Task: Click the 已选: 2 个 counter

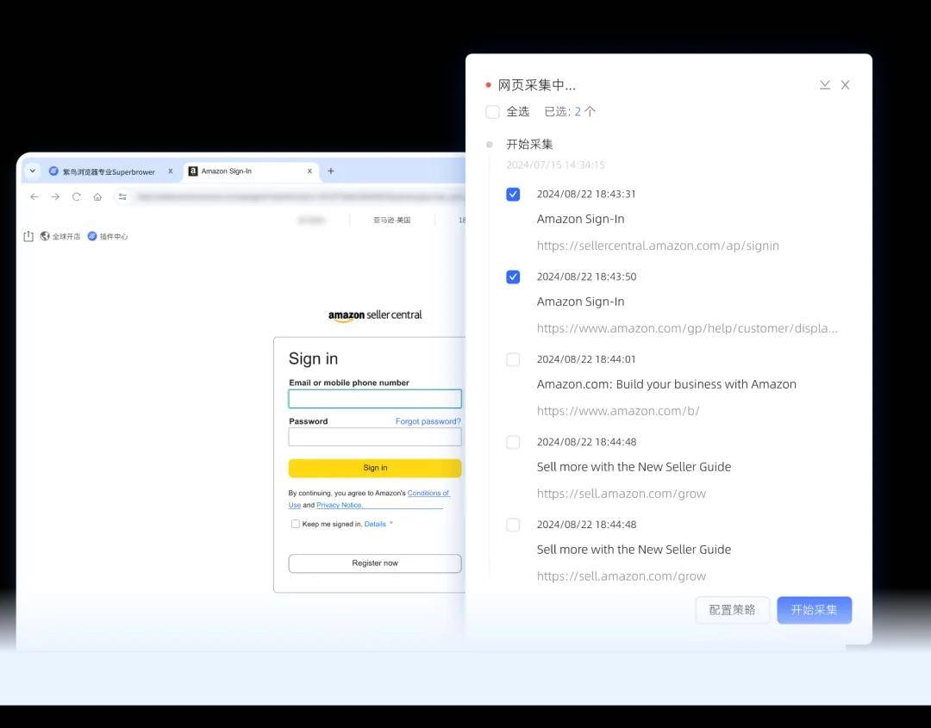Action: [570, 111]
